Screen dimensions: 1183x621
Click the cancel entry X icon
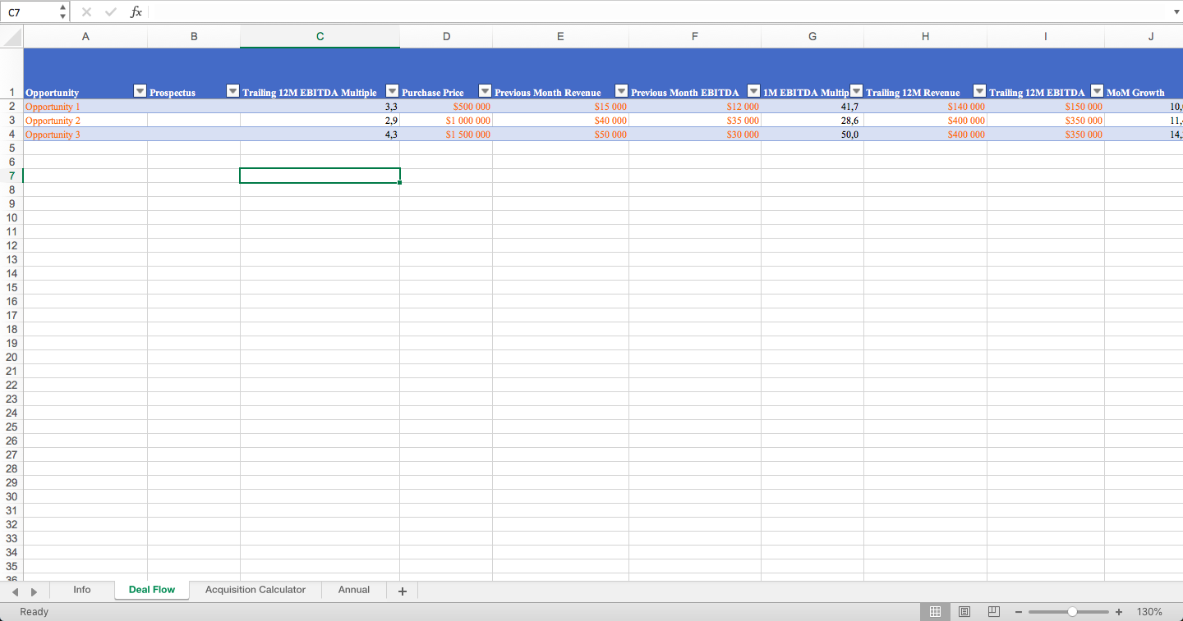pyautogui.click(x=87, y=12)
